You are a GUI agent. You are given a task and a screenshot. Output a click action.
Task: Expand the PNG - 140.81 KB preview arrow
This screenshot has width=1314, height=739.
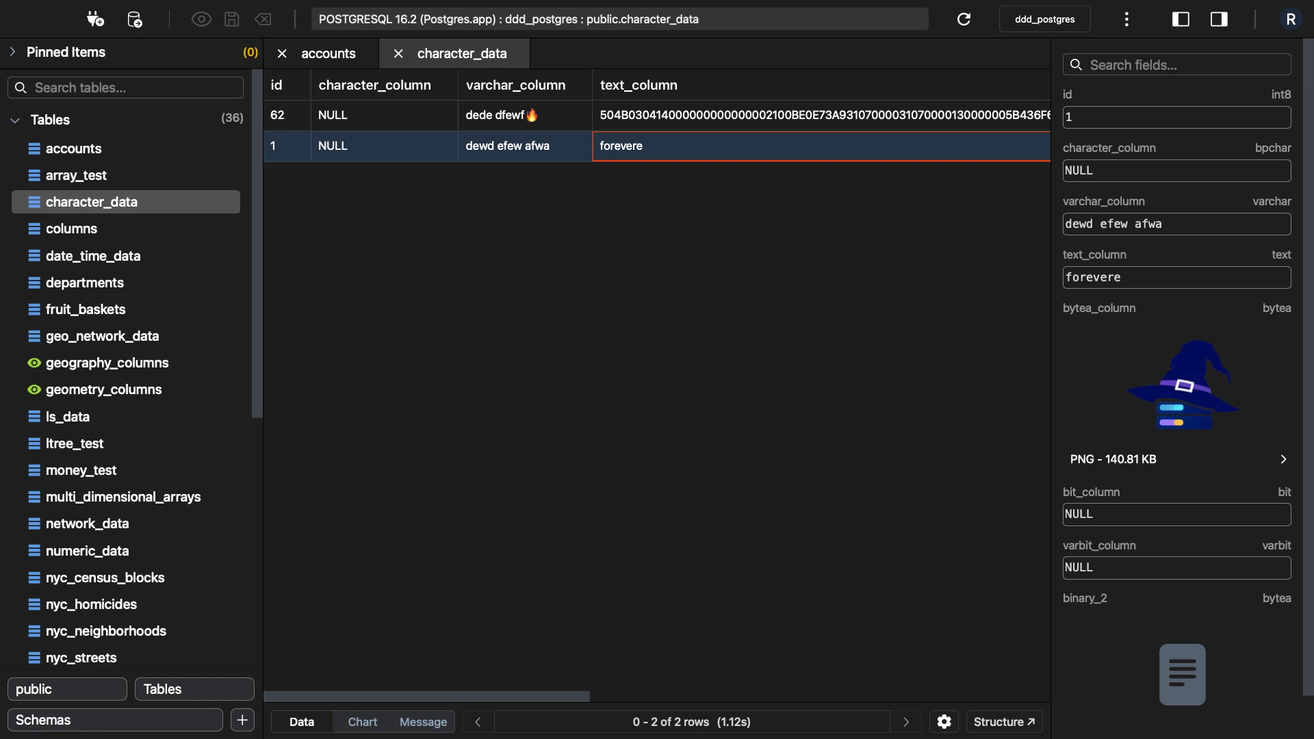pos(1283,459)
